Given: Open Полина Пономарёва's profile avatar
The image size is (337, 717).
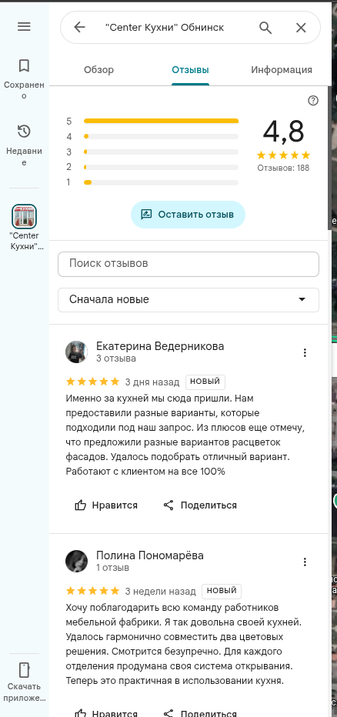Looking at the screenshot, I should point(76,561).
